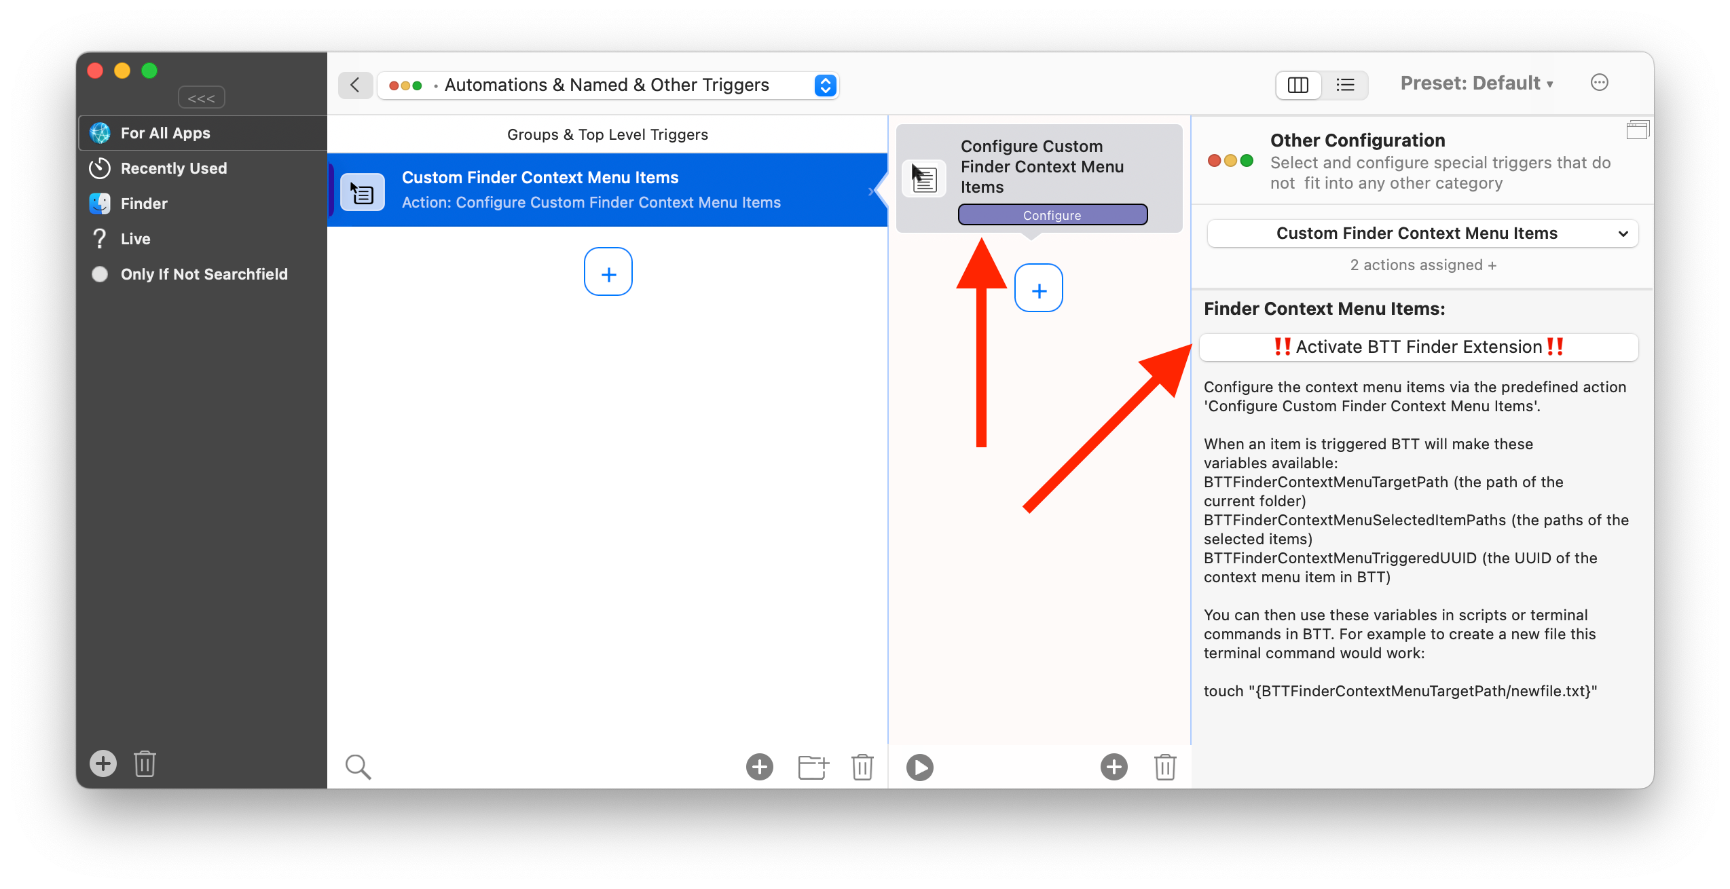The height and width of the screenshot is (889, 1730).
Task: Click the Finder Context Menu Items: heading
Action: coord(1325,309)
